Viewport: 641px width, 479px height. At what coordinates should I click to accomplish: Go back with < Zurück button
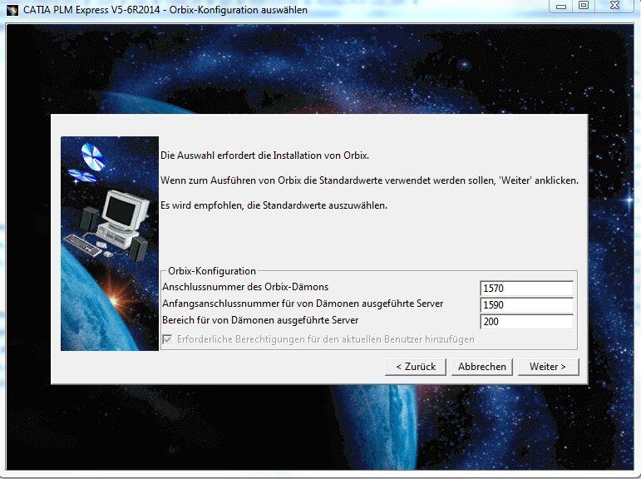pyautogui.click(x=416, y=367)
